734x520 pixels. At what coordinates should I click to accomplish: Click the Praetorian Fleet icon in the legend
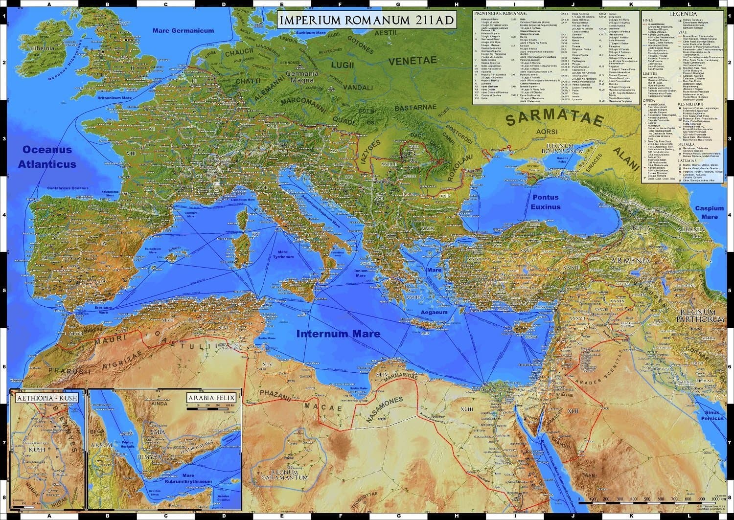pos(680,118)
